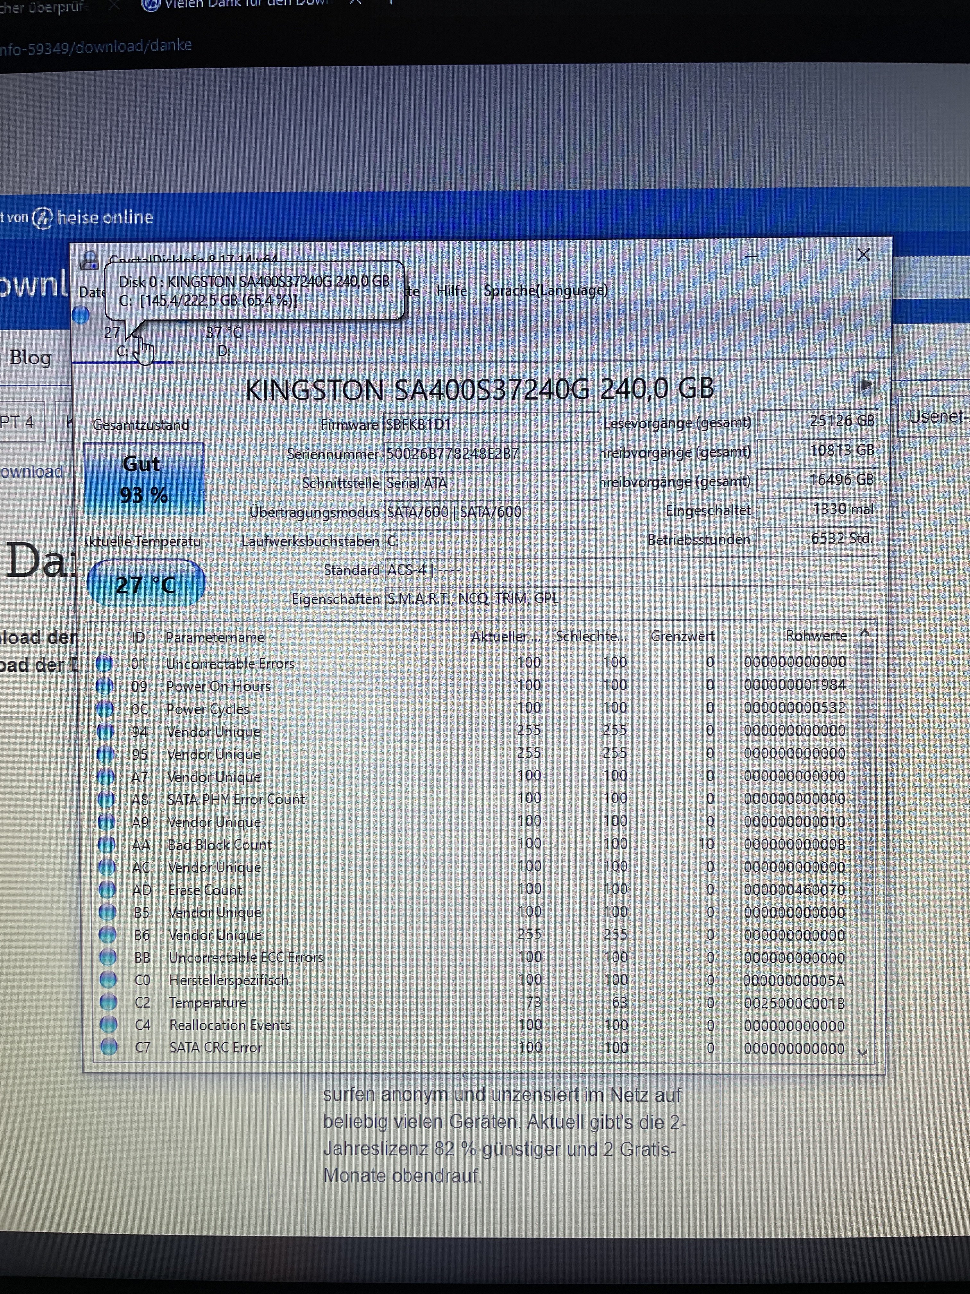Click status dot for Bad Block Count
Image resolution: width=970 pixels, height=1294 pixels.
coord(106,843)
